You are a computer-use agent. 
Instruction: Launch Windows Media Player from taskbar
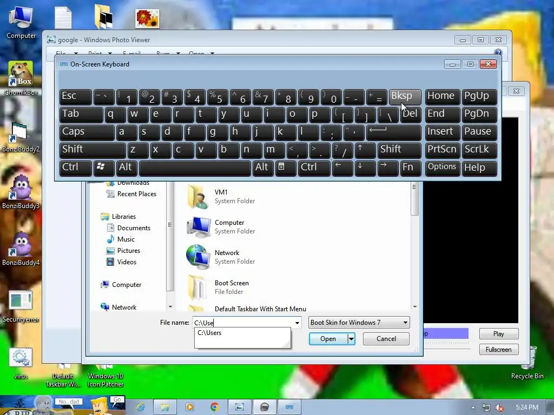tap(190, 407)
